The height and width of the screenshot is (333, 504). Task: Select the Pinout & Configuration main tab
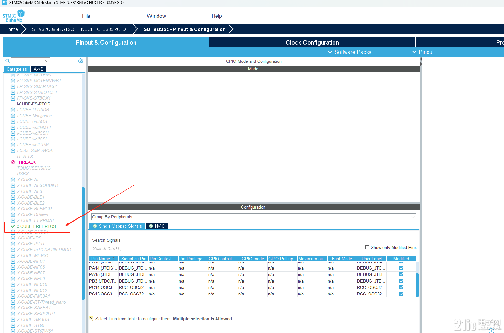106,42
